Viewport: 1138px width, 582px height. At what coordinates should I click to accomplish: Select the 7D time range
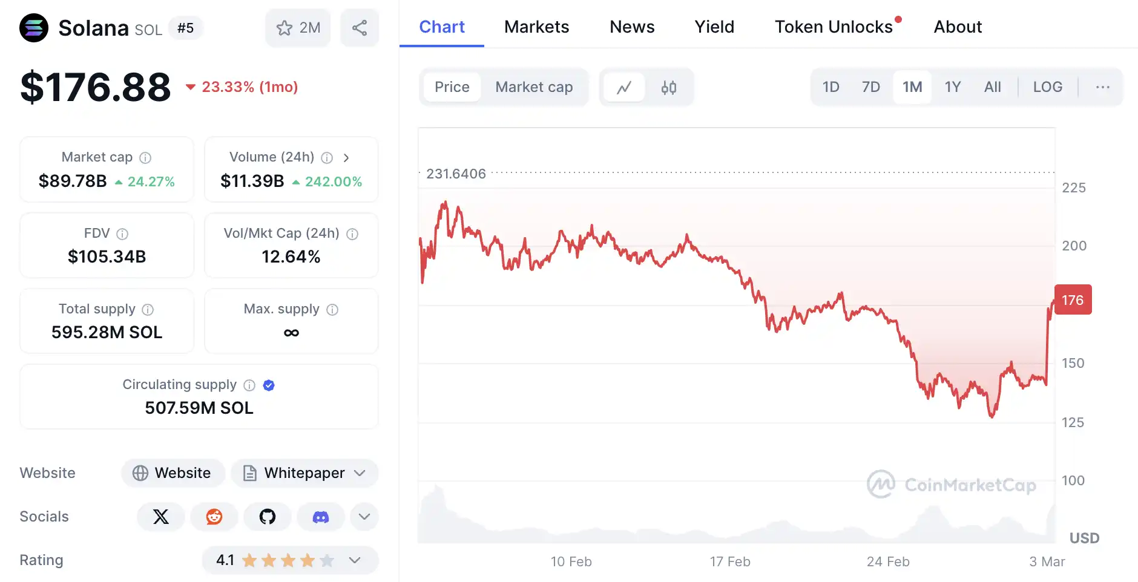[x=870, y=87]
